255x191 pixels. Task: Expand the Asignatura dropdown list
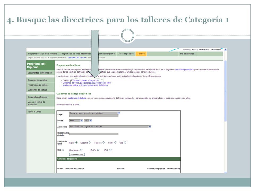110,127
